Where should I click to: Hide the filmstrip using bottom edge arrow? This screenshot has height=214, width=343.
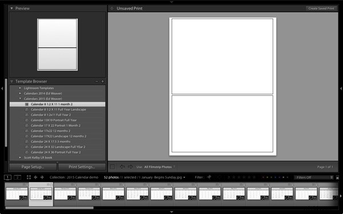click(171, 212)
